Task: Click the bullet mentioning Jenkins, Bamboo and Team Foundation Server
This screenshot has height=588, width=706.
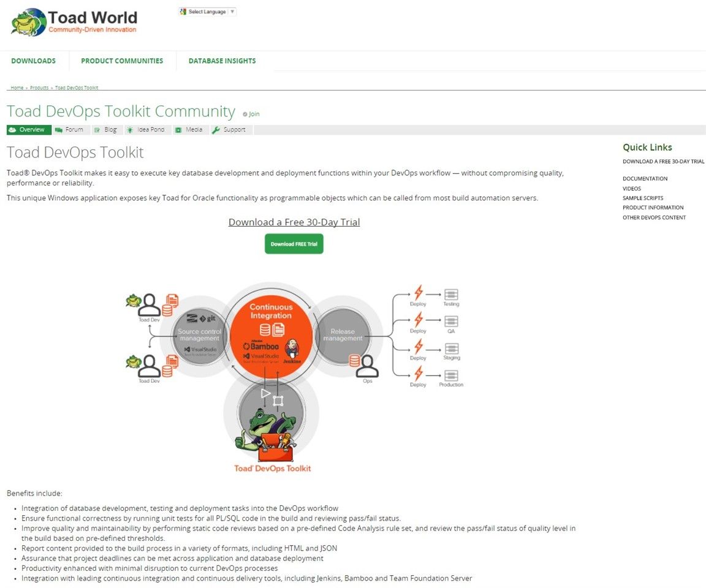Action: pyautogui.click(x=247, y=578)
